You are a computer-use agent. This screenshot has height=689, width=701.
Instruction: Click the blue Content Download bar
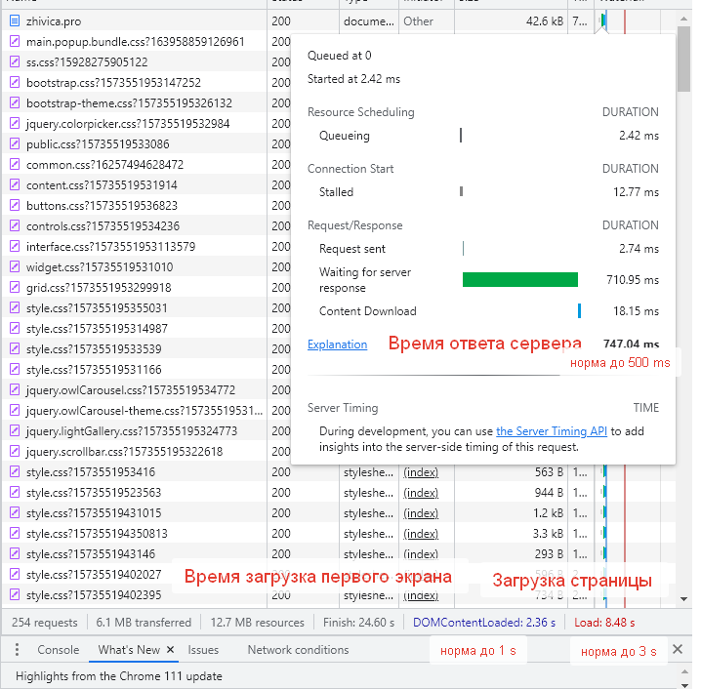(x=579, y=311)
